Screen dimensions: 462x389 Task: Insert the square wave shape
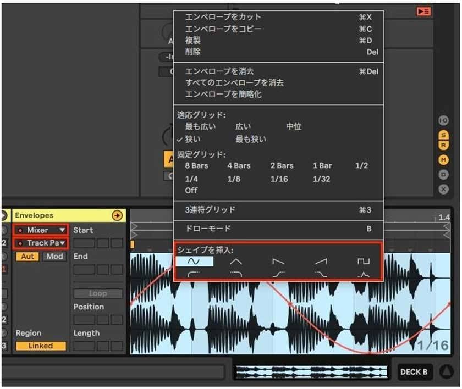[363, 262]
